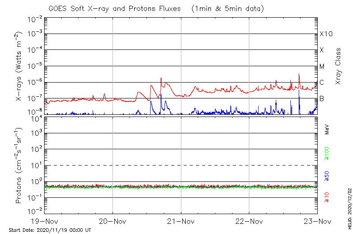Select the C class label on the right axis

[x=322, y=83]
